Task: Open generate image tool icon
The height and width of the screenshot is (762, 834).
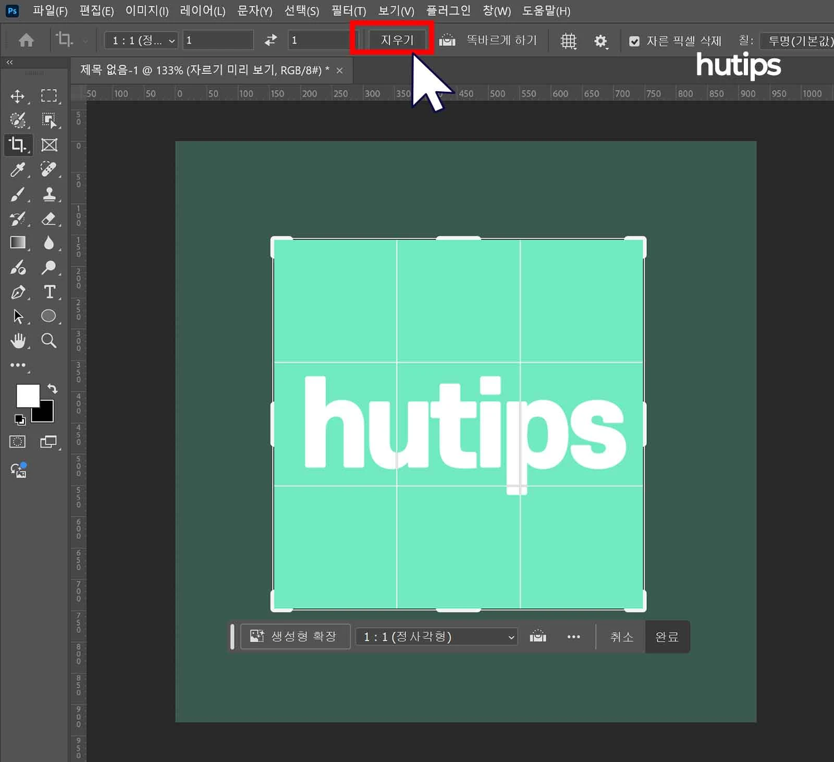Action: point(18,470)
